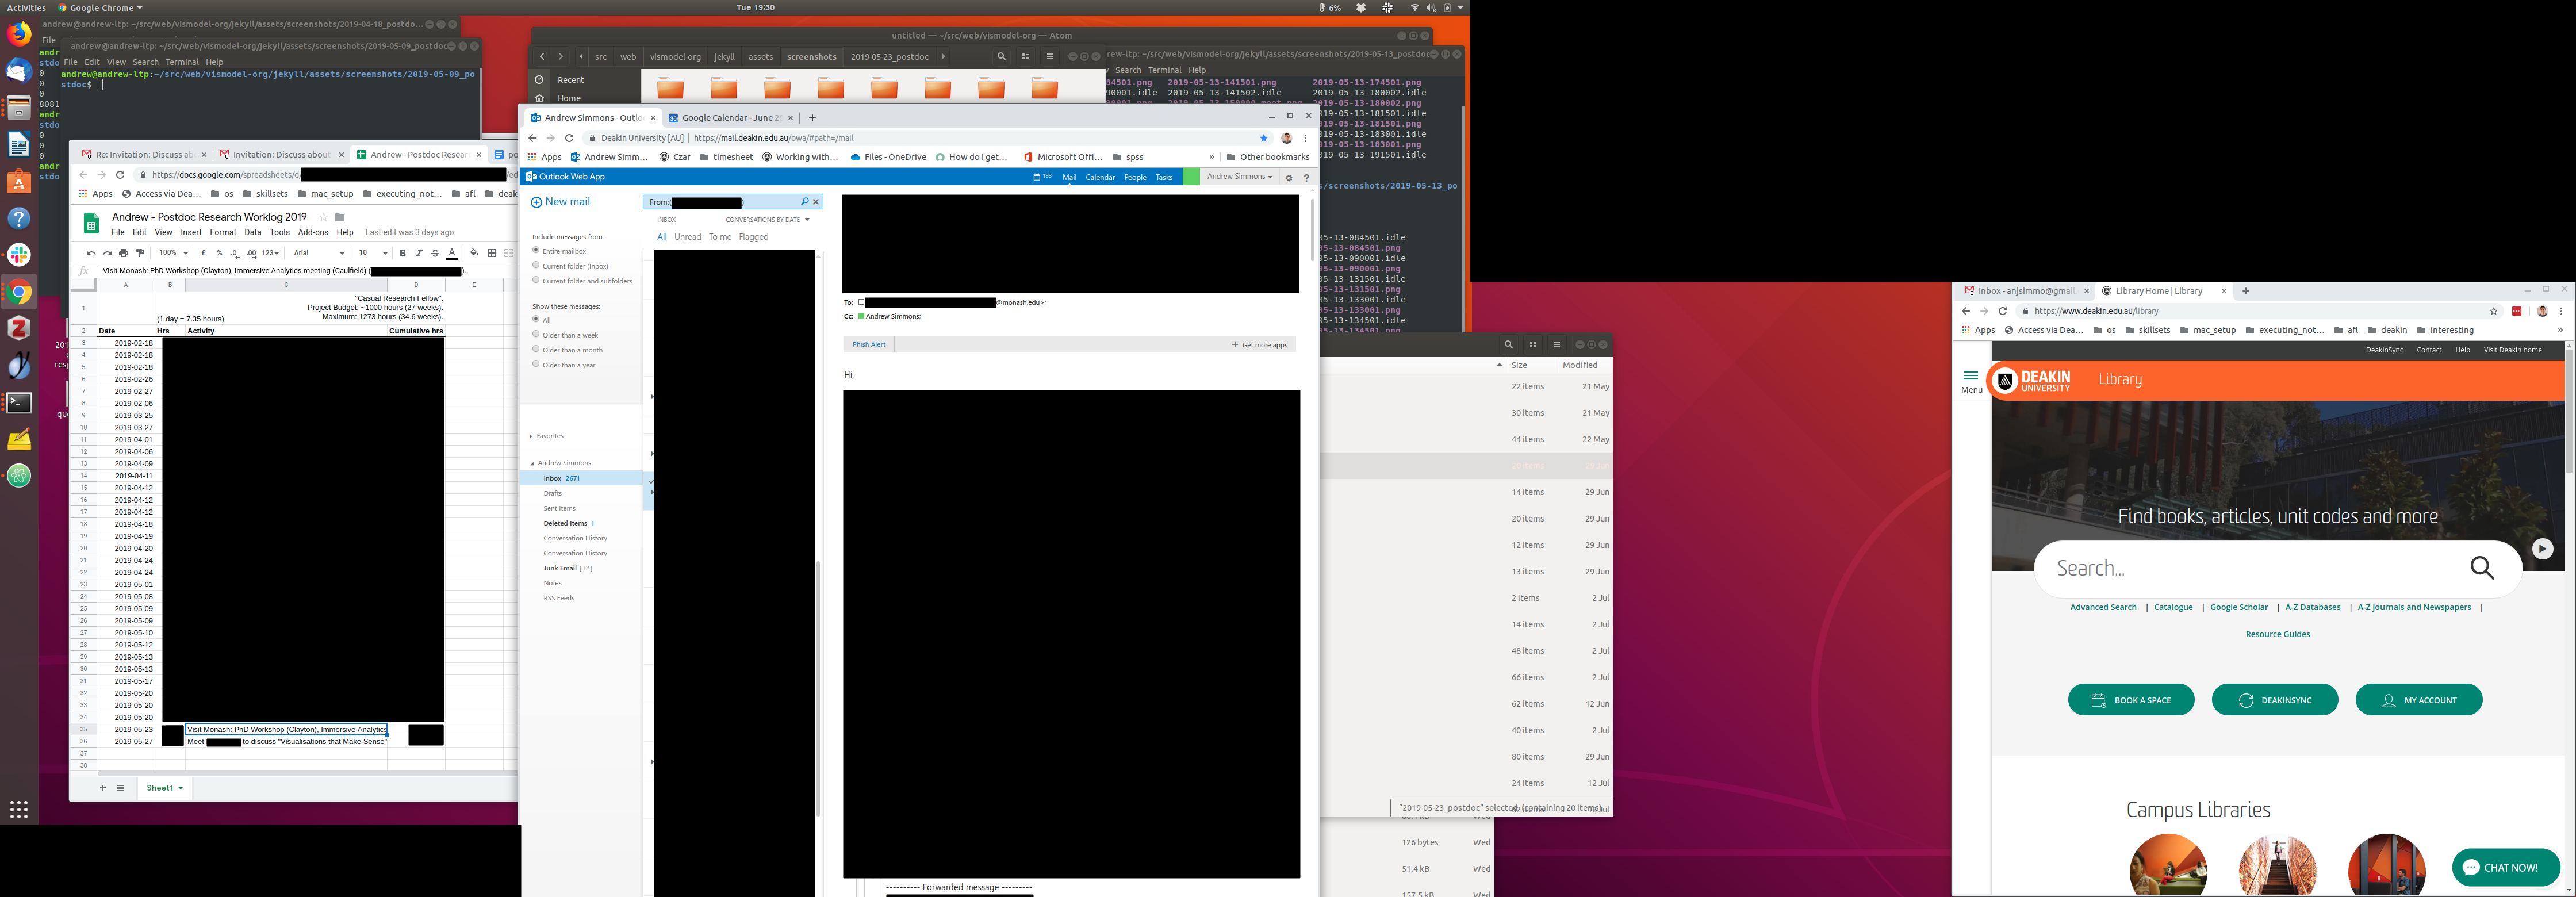Select Older than a month filter
This screenshot has height=897, width=2576.
tap(536, 349)
